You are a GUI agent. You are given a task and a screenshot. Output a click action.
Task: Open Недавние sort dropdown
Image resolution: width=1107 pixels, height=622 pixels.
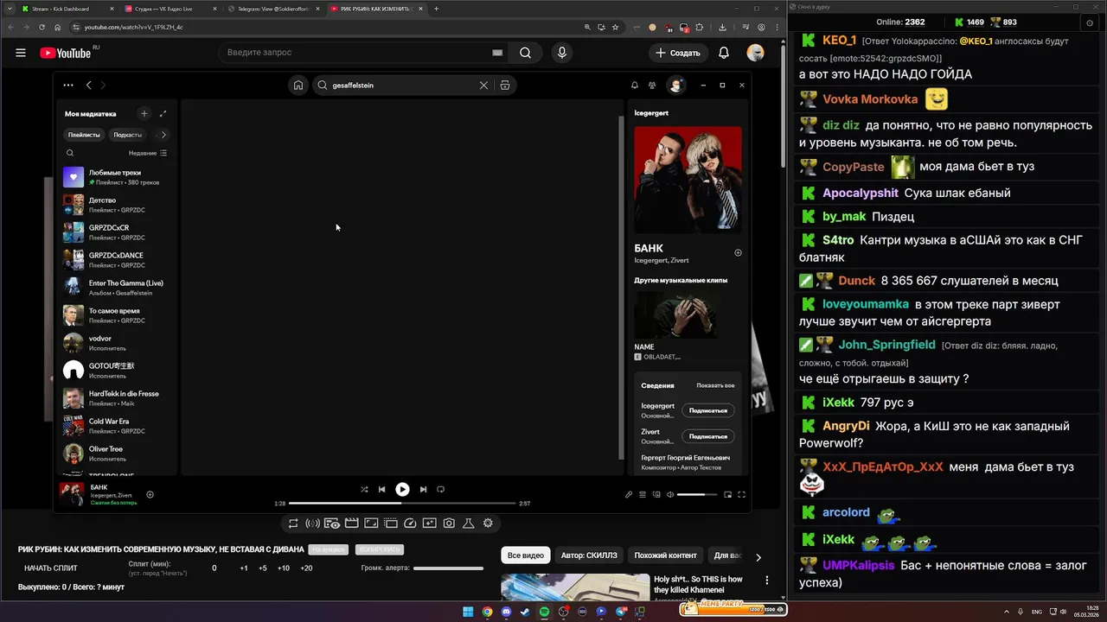[148, 153]
